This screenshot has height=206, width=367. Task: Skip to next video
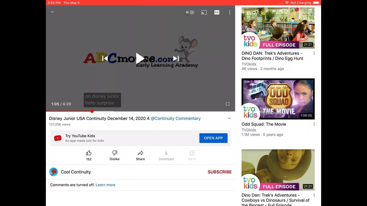tap(176, 58)
